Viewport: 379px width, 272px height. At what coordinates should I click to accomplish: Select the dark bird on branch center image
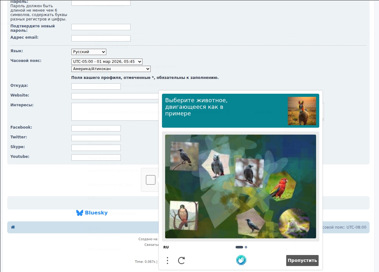tap(249, 174)
